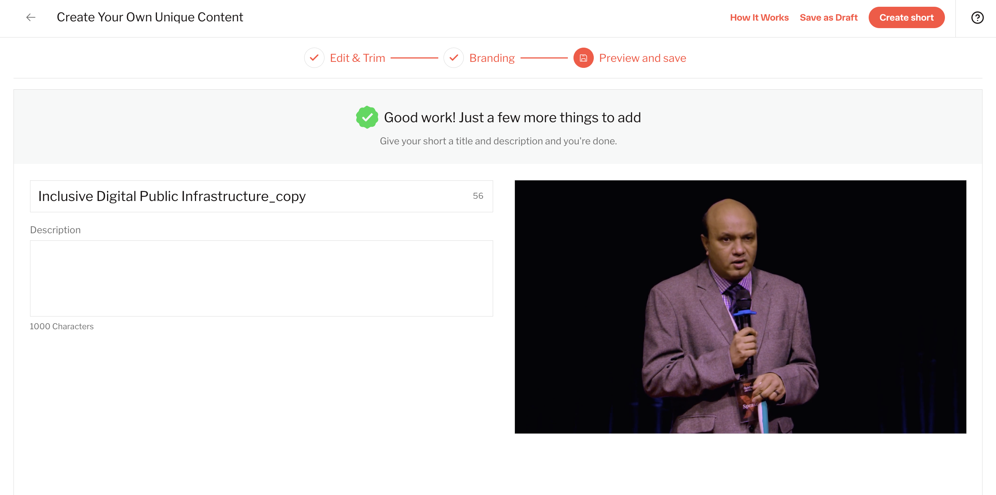Open the help question mark icon
This screenshot has height=495, width=996.
(977, 18)
